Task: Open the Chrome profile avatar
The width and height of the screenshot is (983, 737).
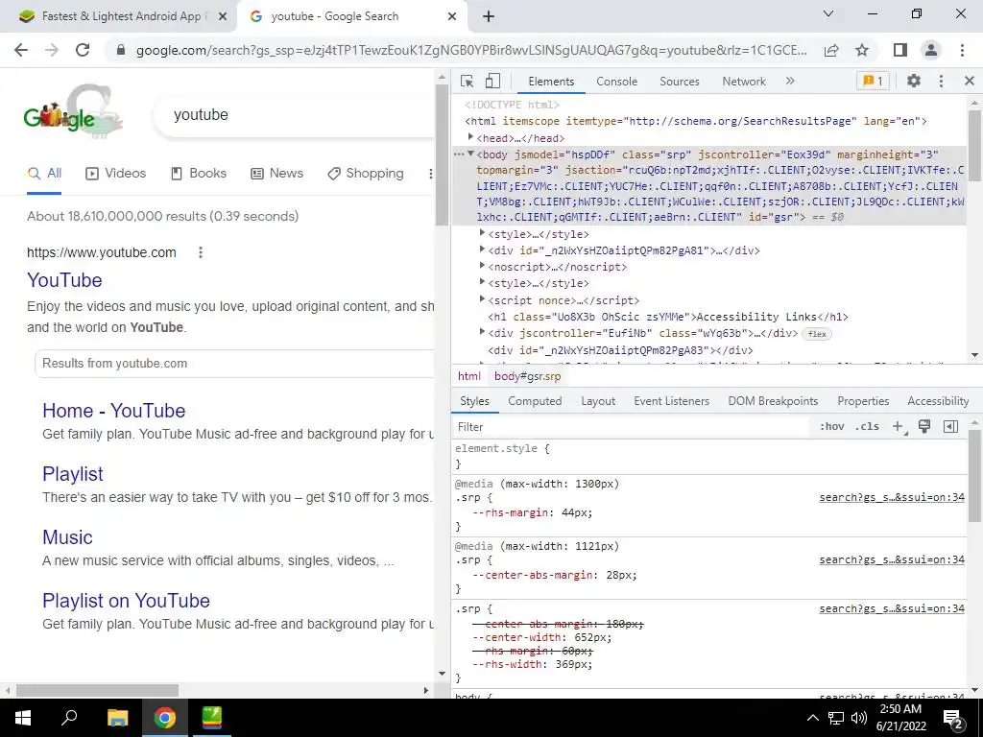Action: pos(931,50)
